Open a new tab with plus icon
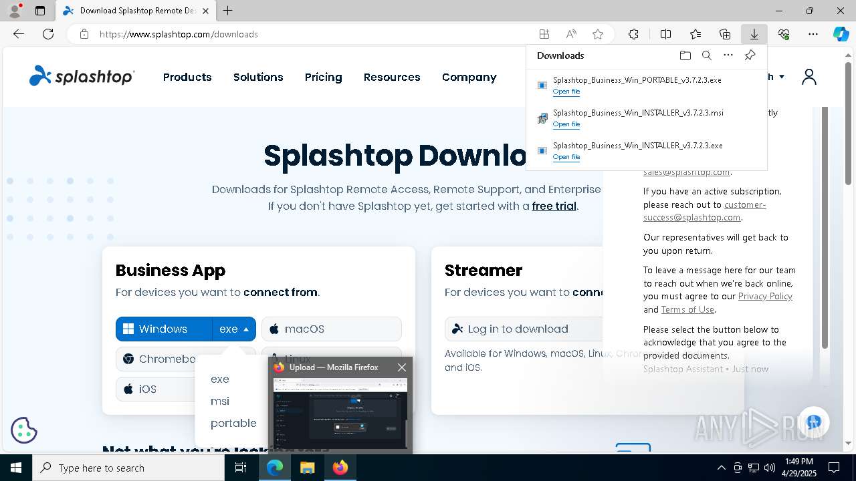856x481 pixels. click(228, 11)
